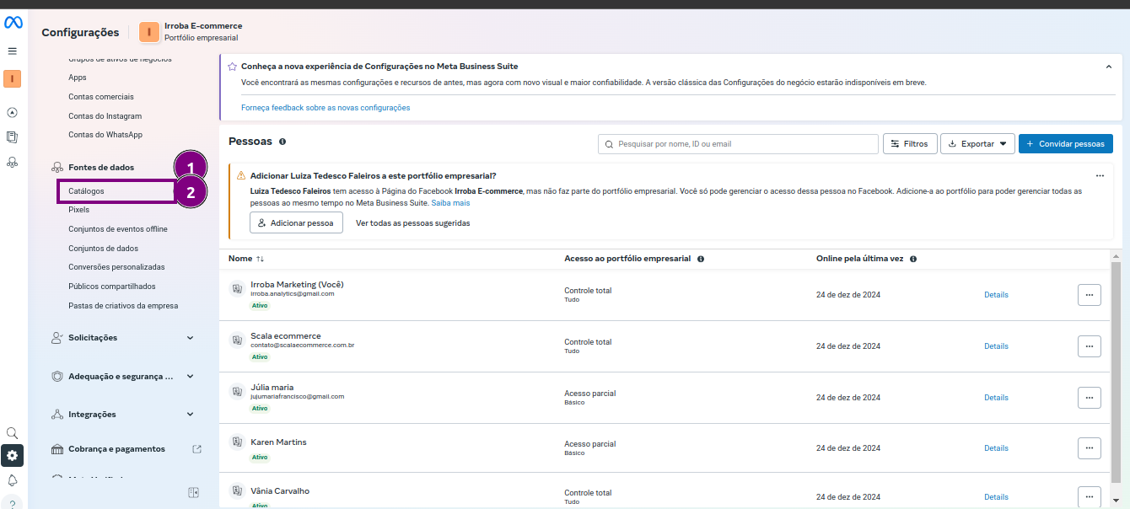1130x509 pixels.
Task: Open the pages icon in the left rail
Action: coord(13,137)
